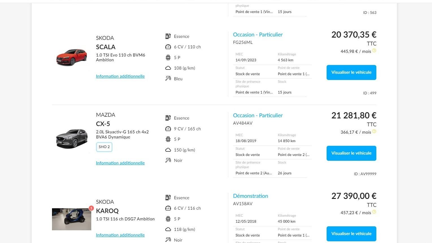
Task: Click the paint color icon beside Bleu
Action: [168, 79]
